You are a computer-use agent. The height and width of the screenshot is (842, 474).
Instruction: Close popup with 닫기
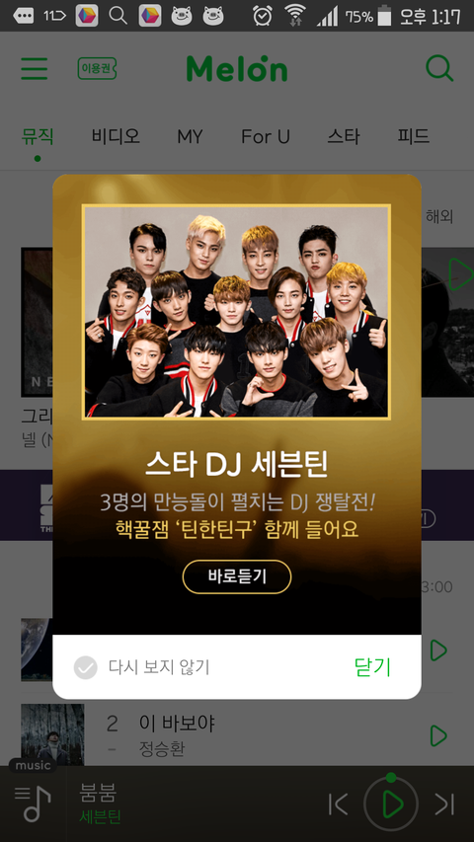pyautogui.click(x=372, y=667)
